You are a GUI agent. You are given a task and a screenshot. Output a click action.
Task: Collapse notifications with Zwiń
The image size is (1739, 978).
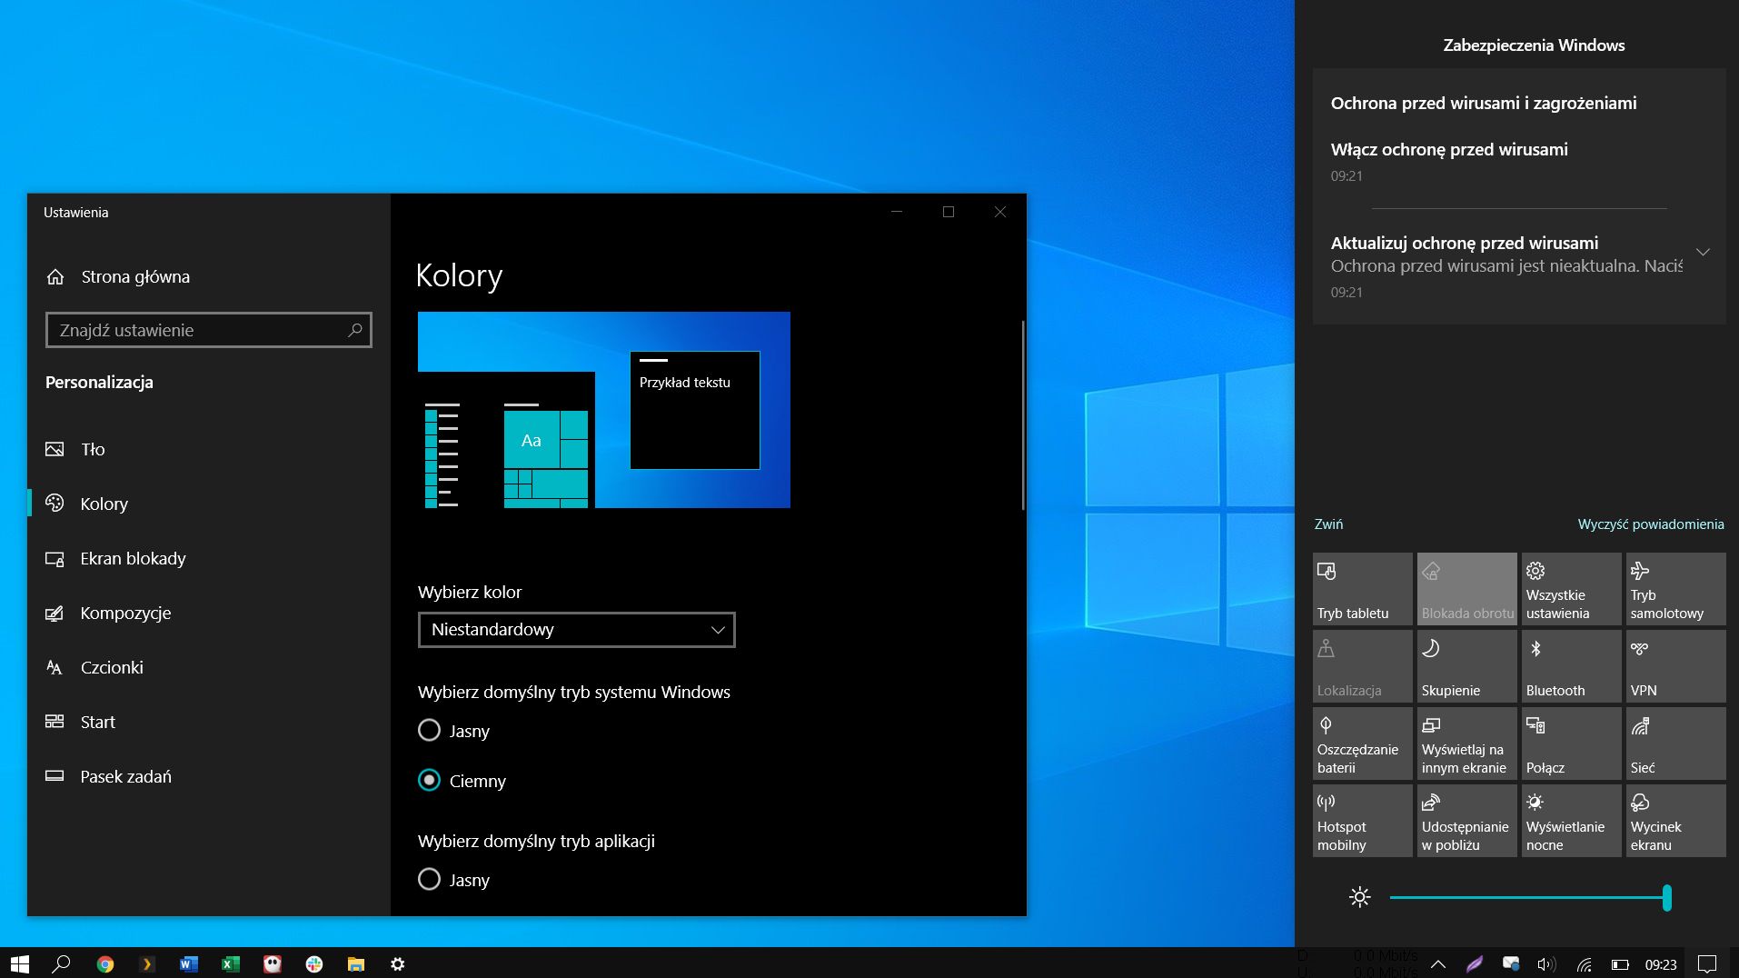coord(1327,524)
